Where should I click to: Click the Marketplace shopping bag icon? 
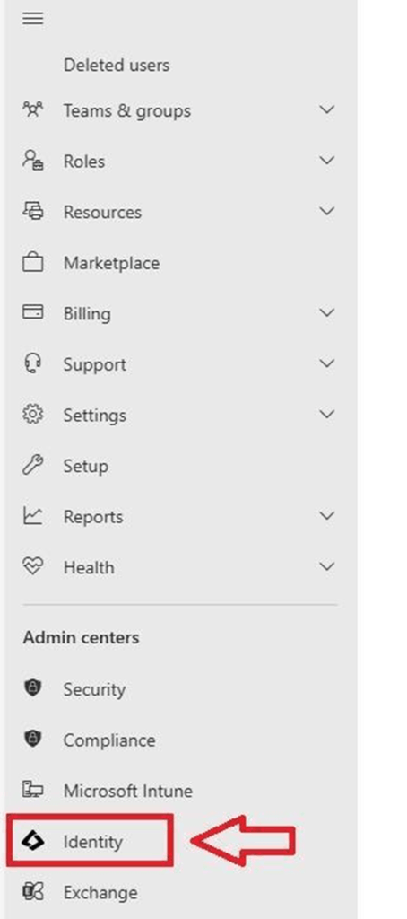(x=33, y=262)
